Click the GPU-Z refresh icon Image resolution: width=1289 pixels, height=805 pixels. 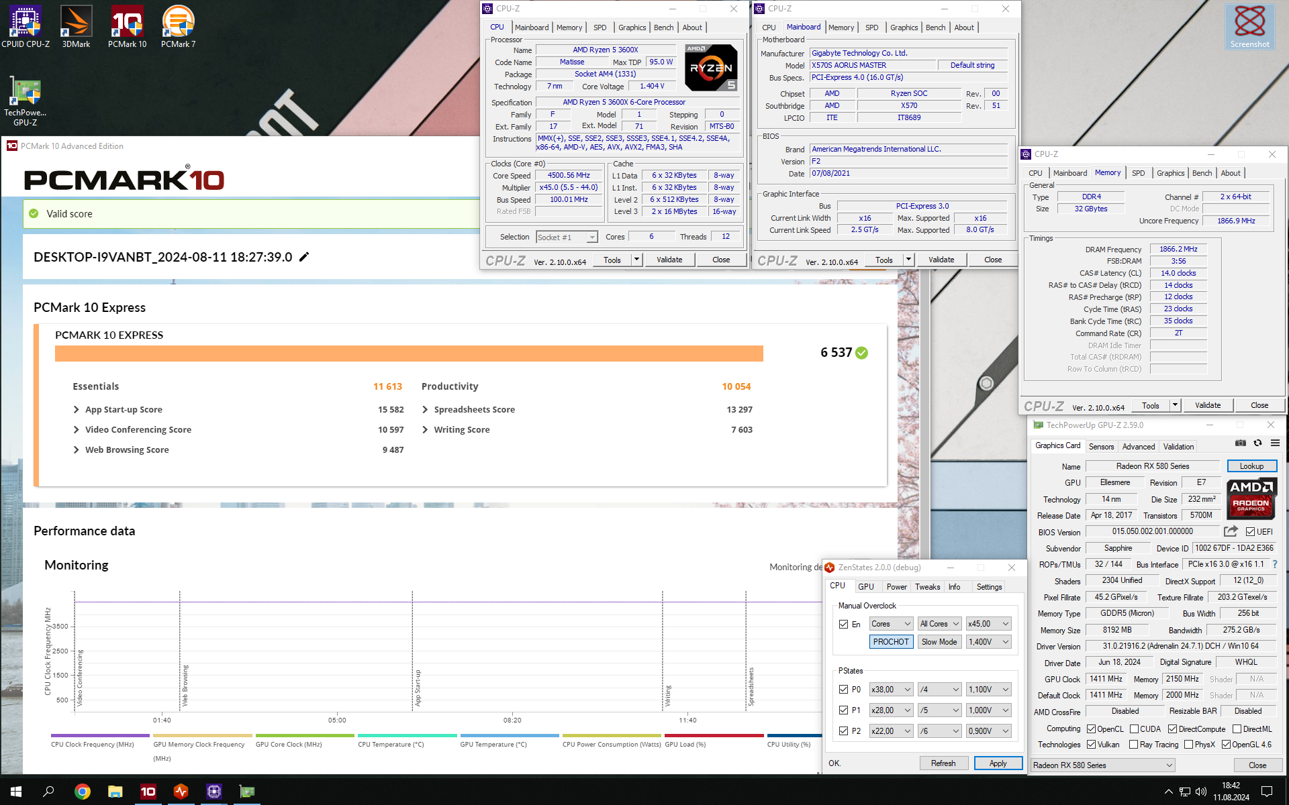tap(1257, 443)
